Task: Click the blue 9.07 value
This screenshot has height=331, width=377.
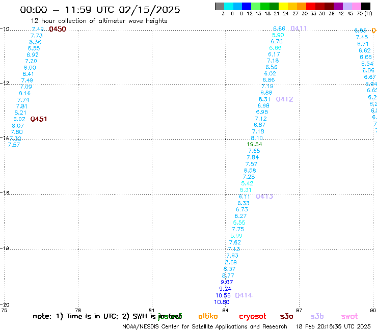Action: click(227, 282)
